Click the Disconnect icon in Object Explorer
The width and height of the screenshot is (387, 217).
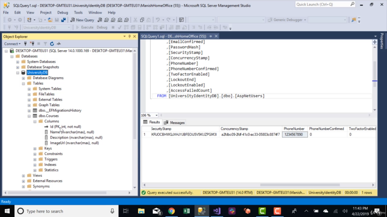pos(32,44)
